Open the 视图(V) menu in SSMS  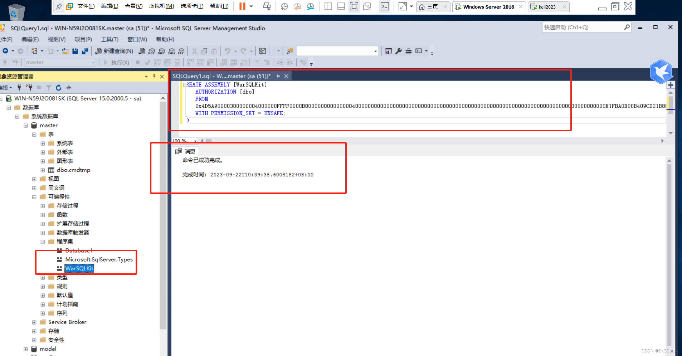(57, 39)
